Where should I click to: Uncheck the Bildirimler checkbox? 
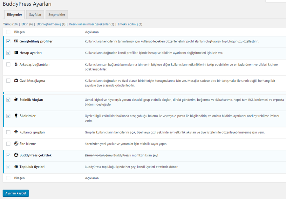pos(8,116)
